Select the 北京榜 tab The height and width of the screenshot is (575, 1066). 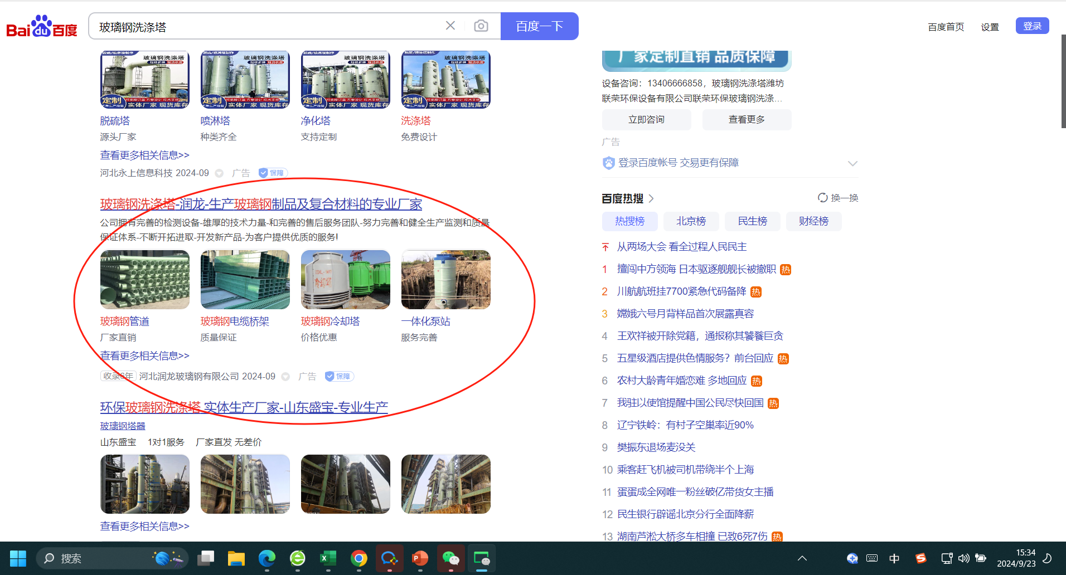tap(691, 221)
